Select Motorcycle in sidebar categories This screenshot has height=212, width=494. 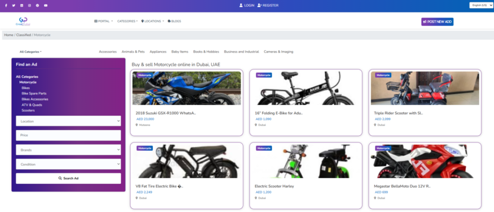[x=28, y=82]
